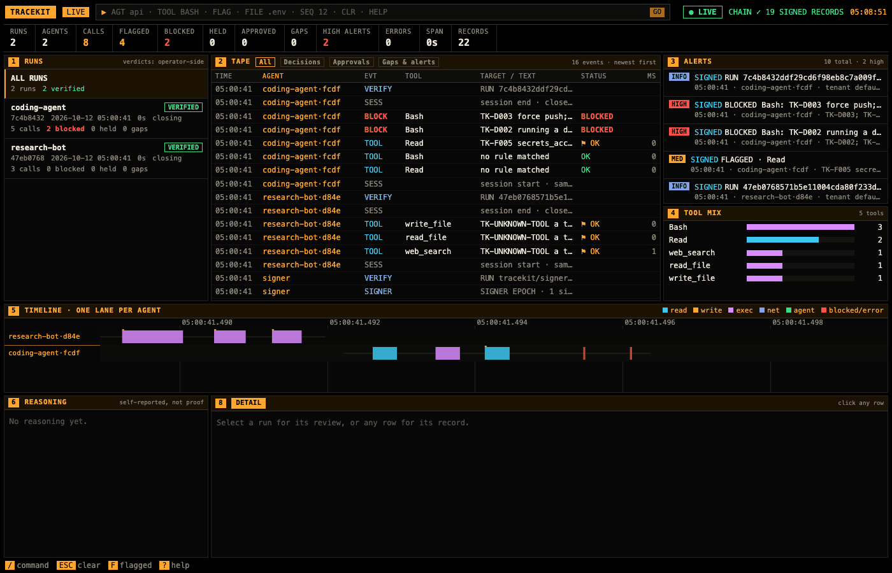892x573 pixels.
Task: Click the Bash usage bar in Tool Mix
Action: pyautogui.click(x=800, y=227)
